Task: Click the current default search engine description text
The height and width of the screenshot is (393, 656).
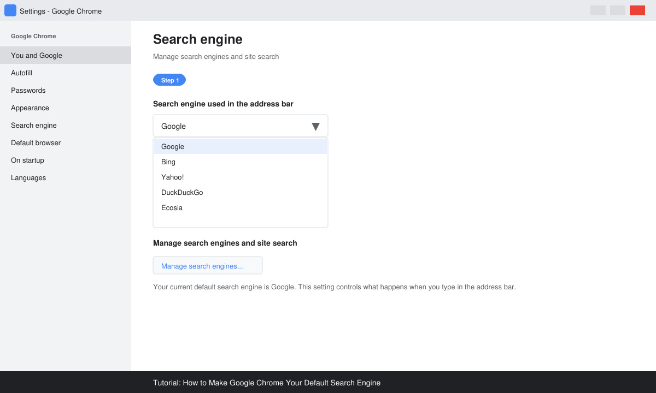Action: coord(335,287)
